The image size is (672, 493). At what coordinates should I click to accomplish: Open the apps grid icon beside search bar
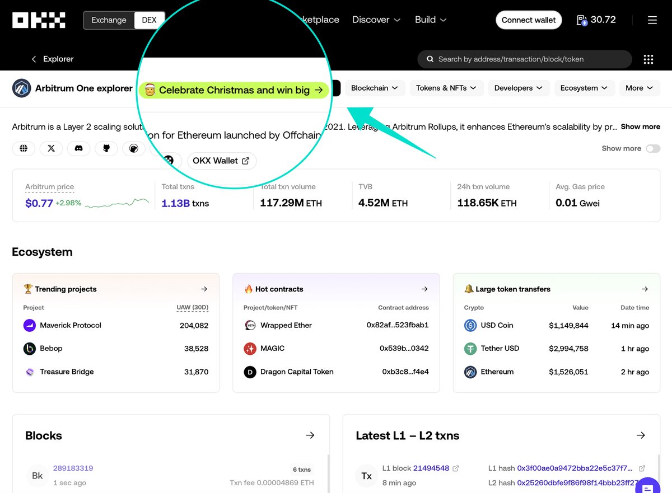coord(648,59)
